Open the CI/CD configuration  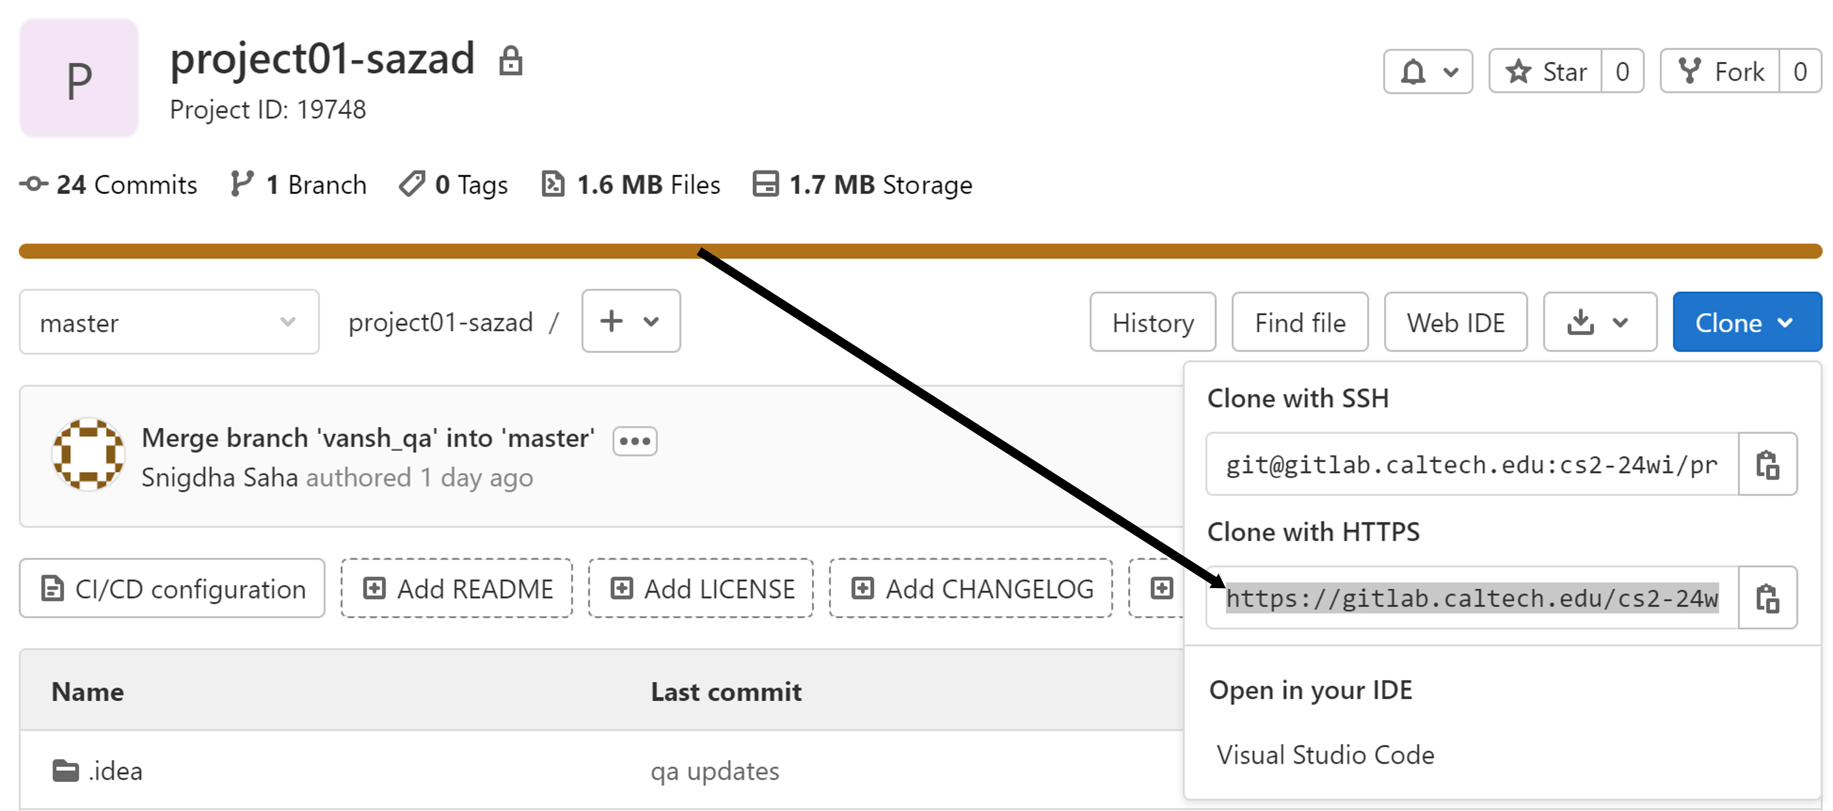coord(172,588)
